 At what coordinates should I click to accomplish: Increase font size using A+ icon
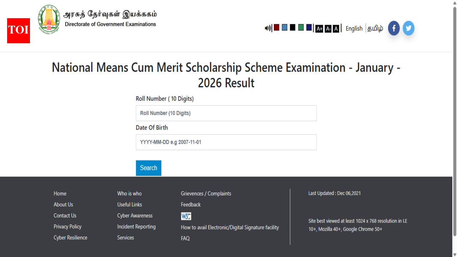pos(319,29)
